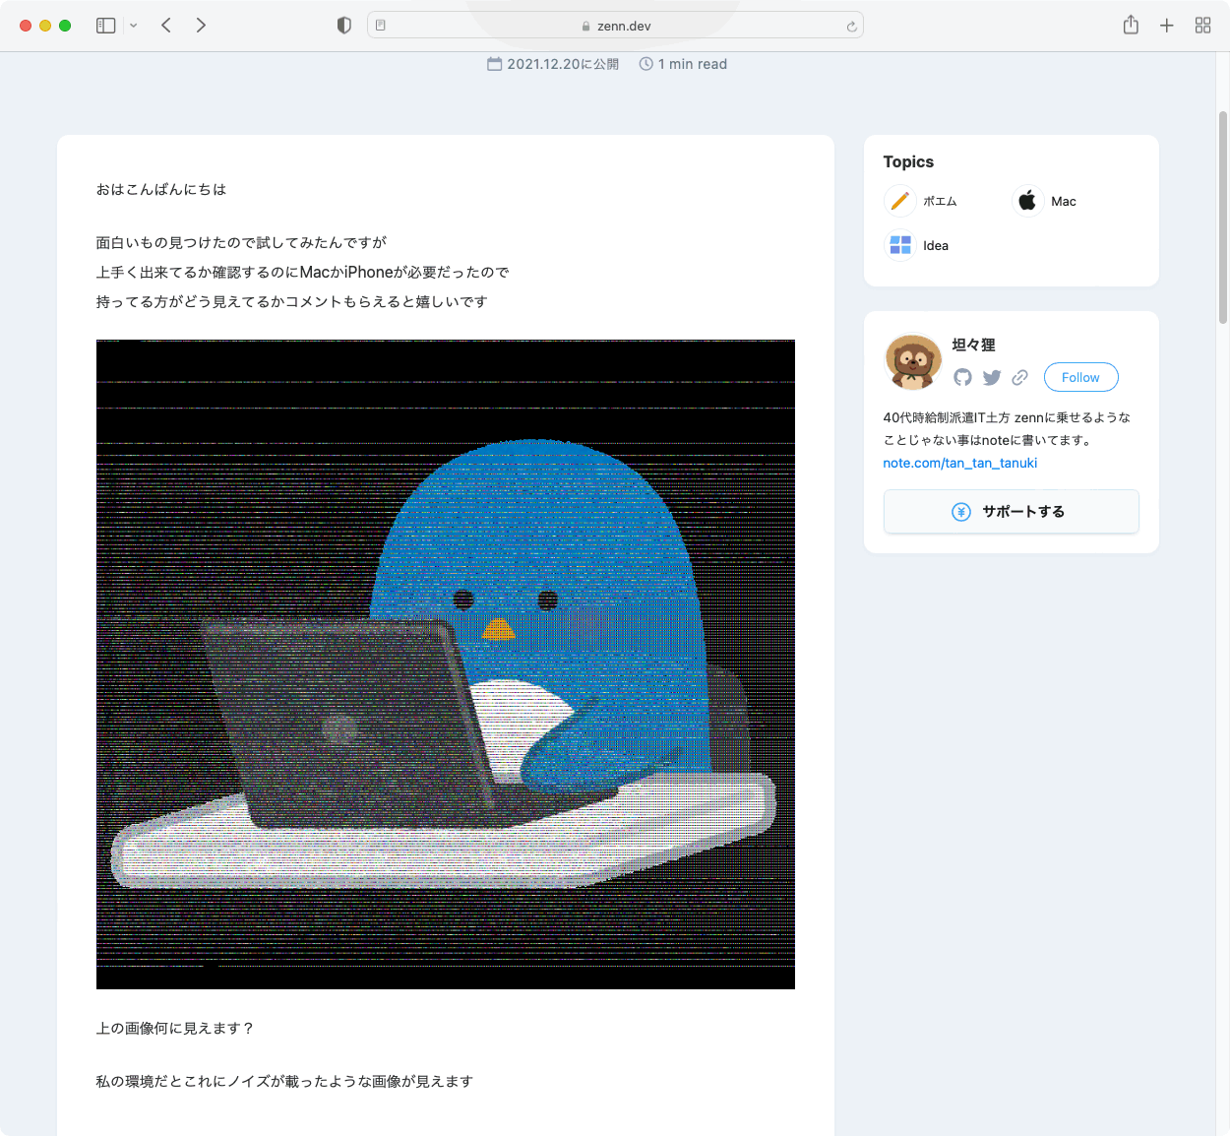Zoom the Safari window with green button
This screenshot has height=1136, width=1230.
[x=65, y=26]
